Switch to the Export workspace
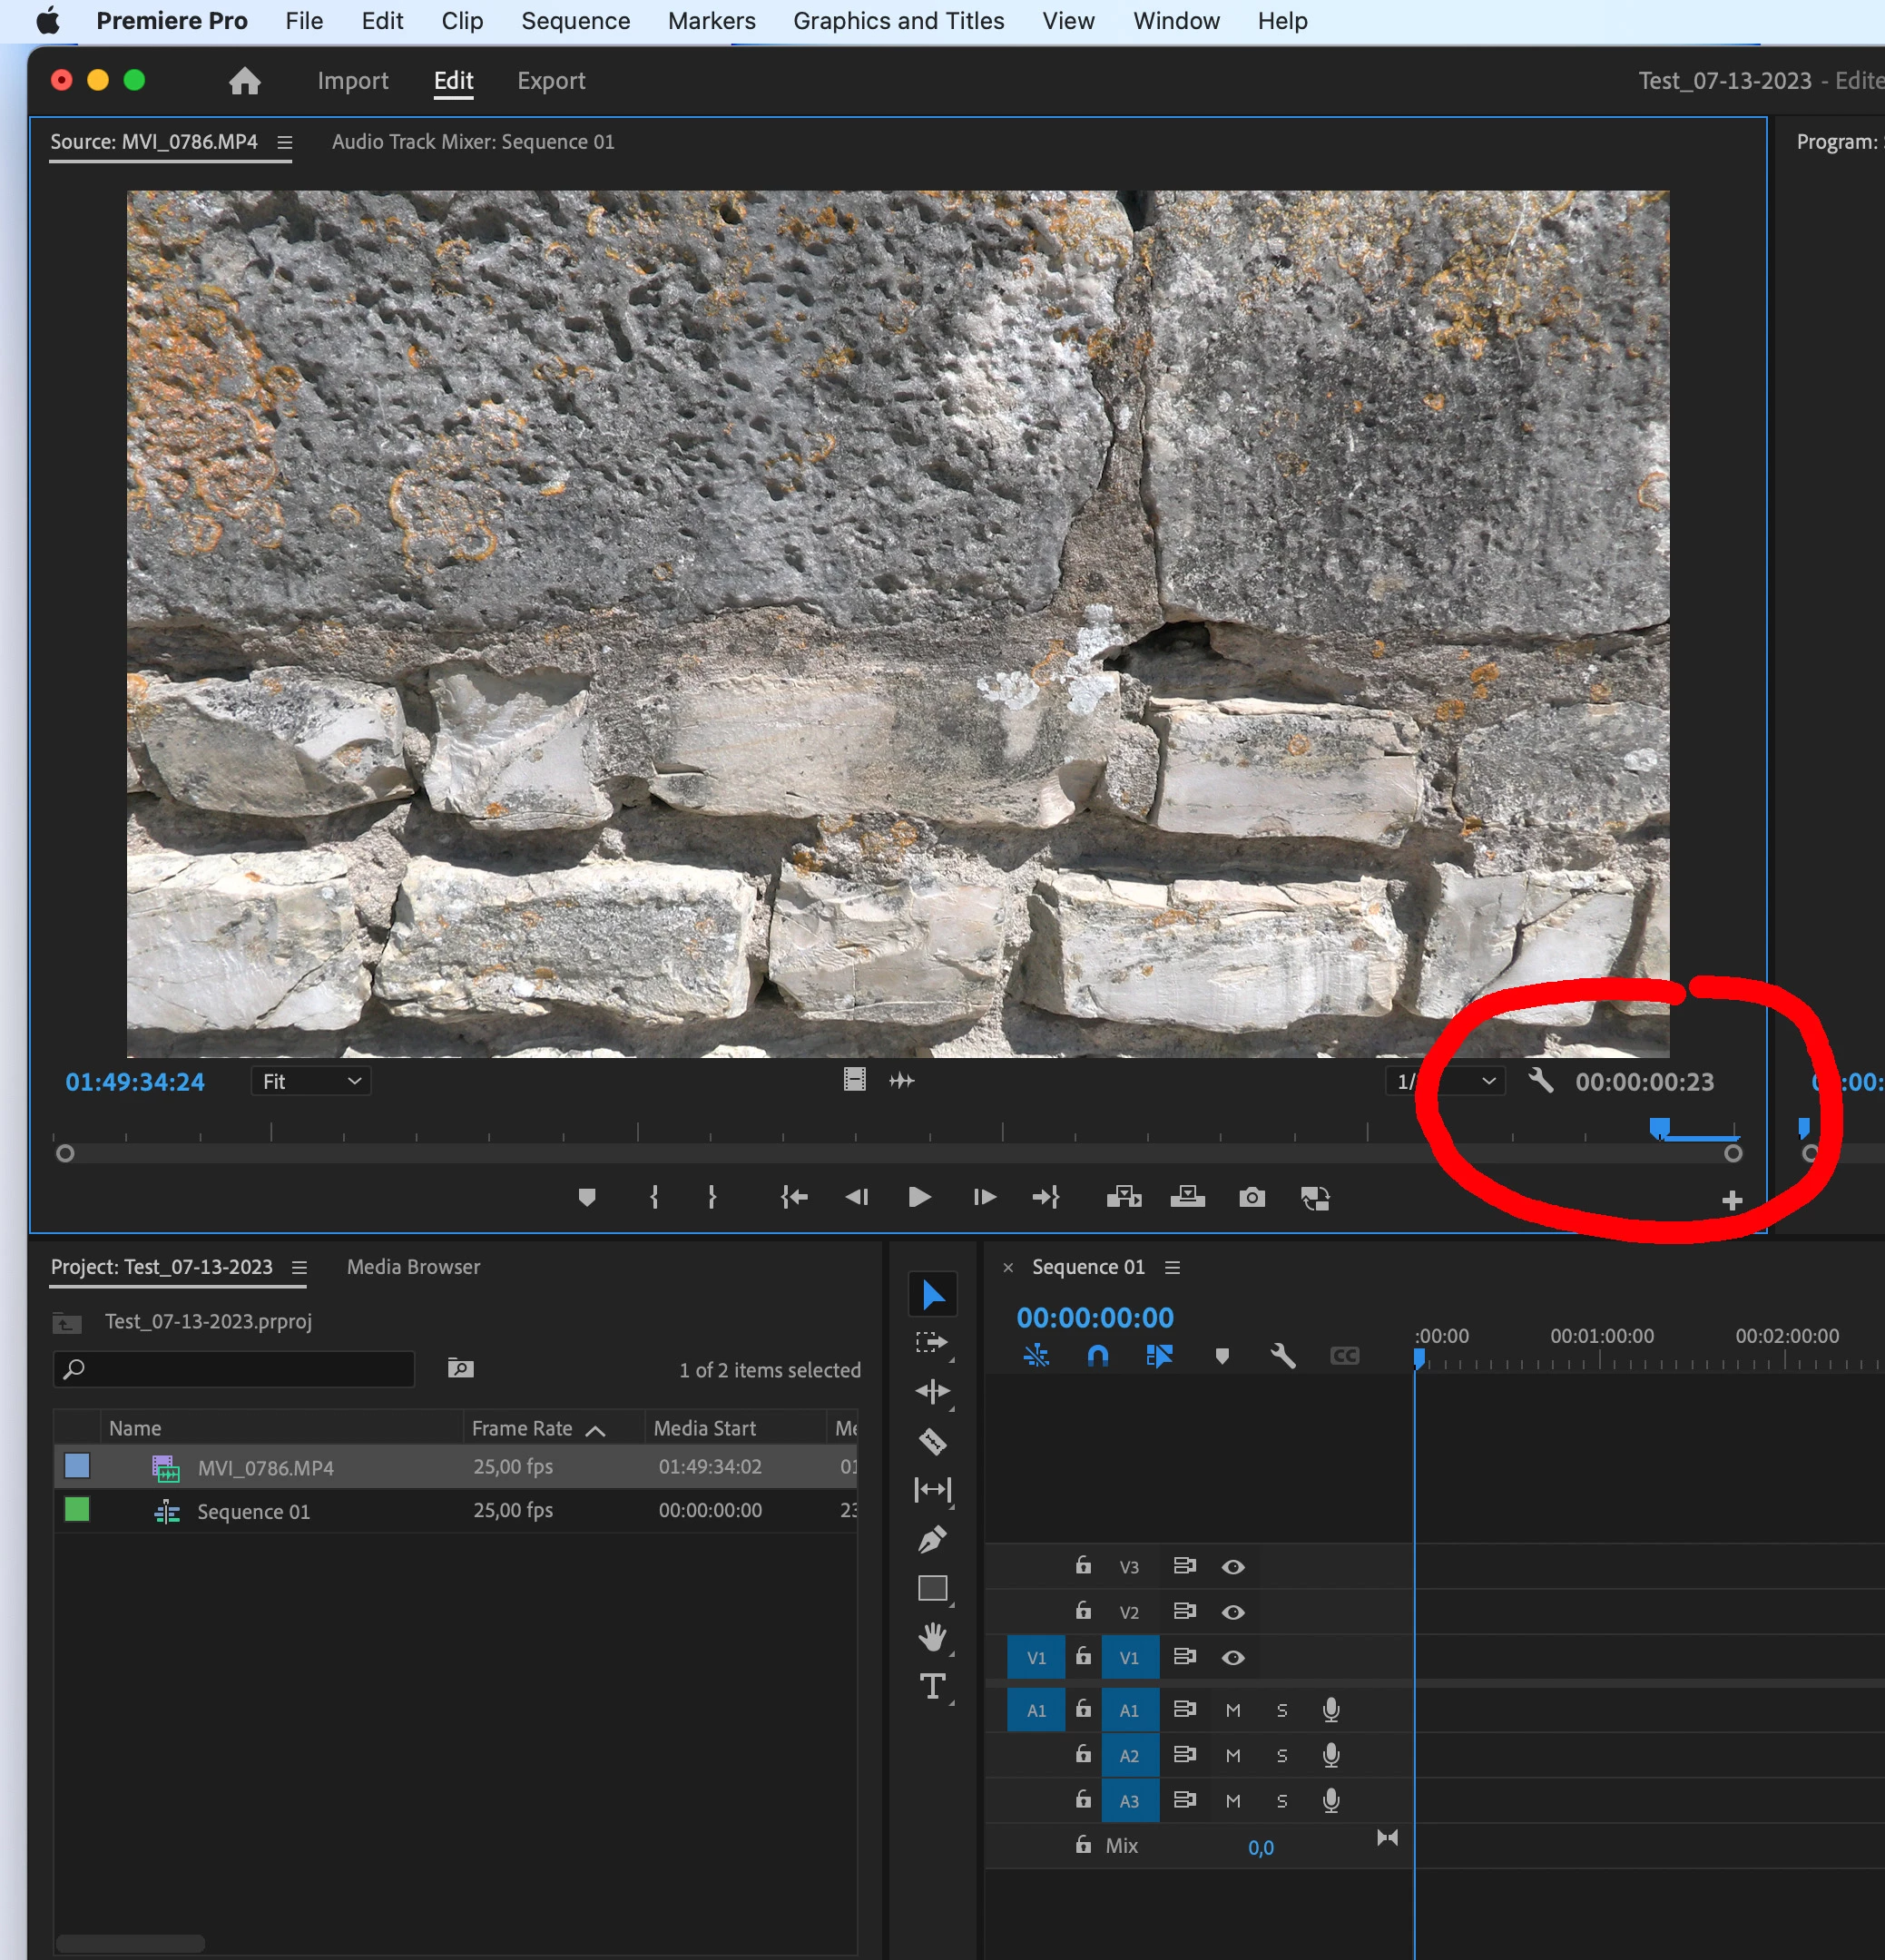 (551, 81)
